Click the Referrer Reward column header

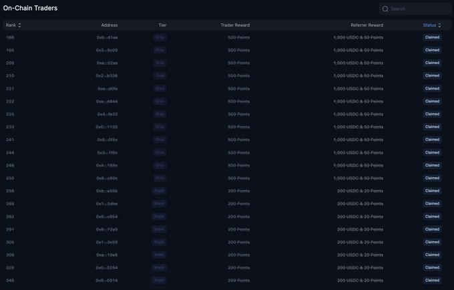[367, 25]
